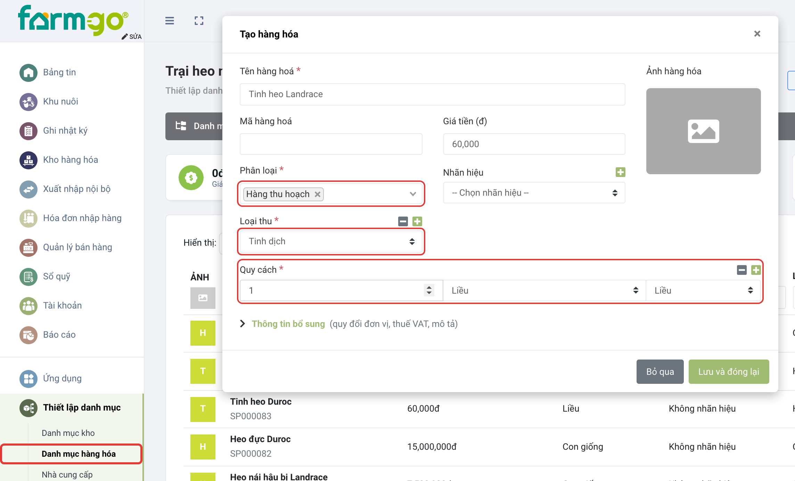Image resolution: width=795 pixels, height=481 pixels.
Task: Add Quy cách unit with plus icon
Action: pyautogui.click(x=756, y=270)
